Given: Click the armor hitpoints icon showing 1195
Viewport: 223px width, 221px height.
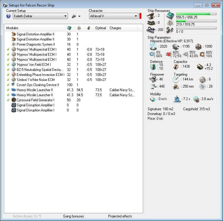Looking at the screenshot, I should coord(176,46).
